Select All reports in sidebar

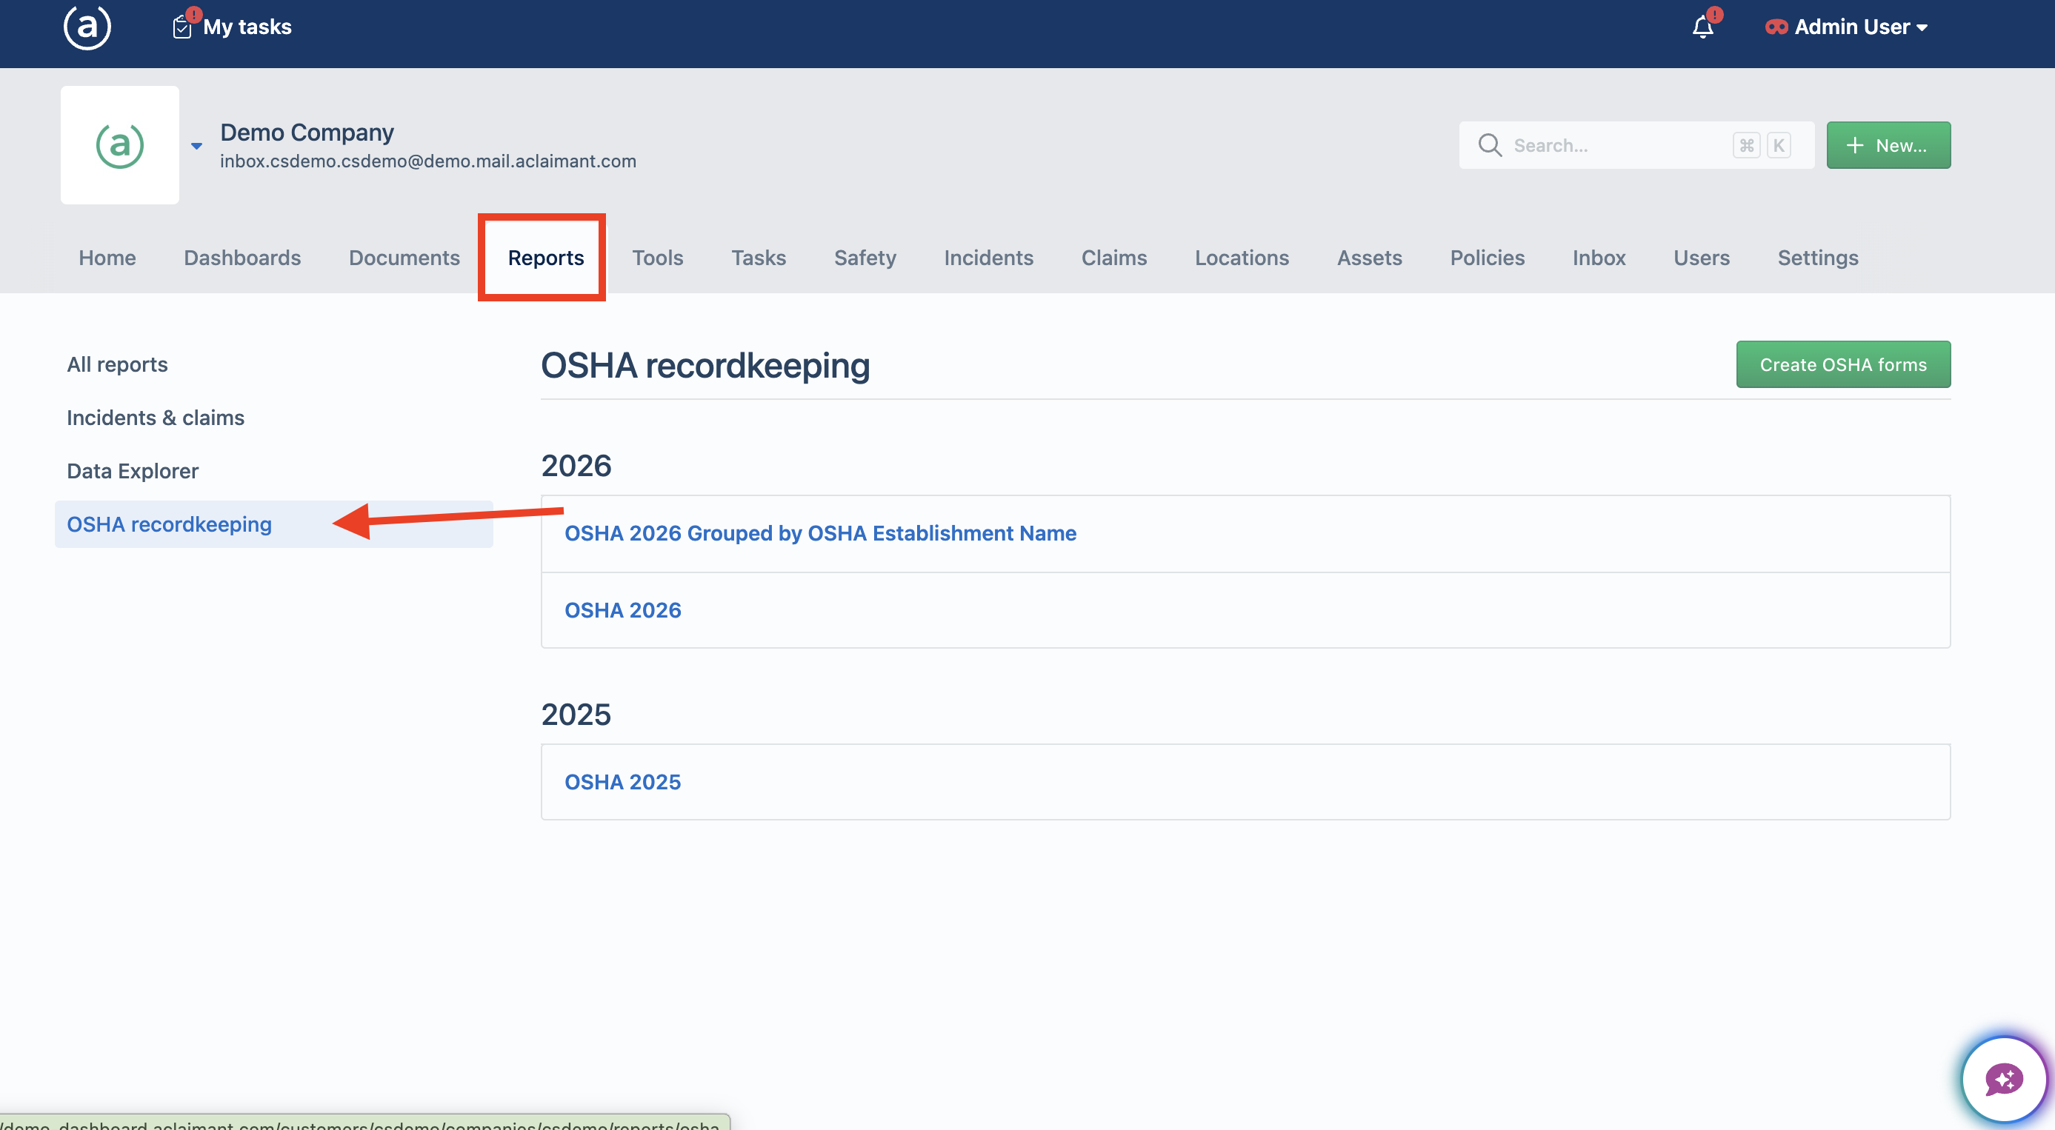(x=117, y=364)
